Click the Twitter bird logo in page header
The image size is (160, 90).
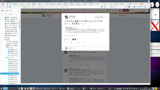click(x=85, y=10)
